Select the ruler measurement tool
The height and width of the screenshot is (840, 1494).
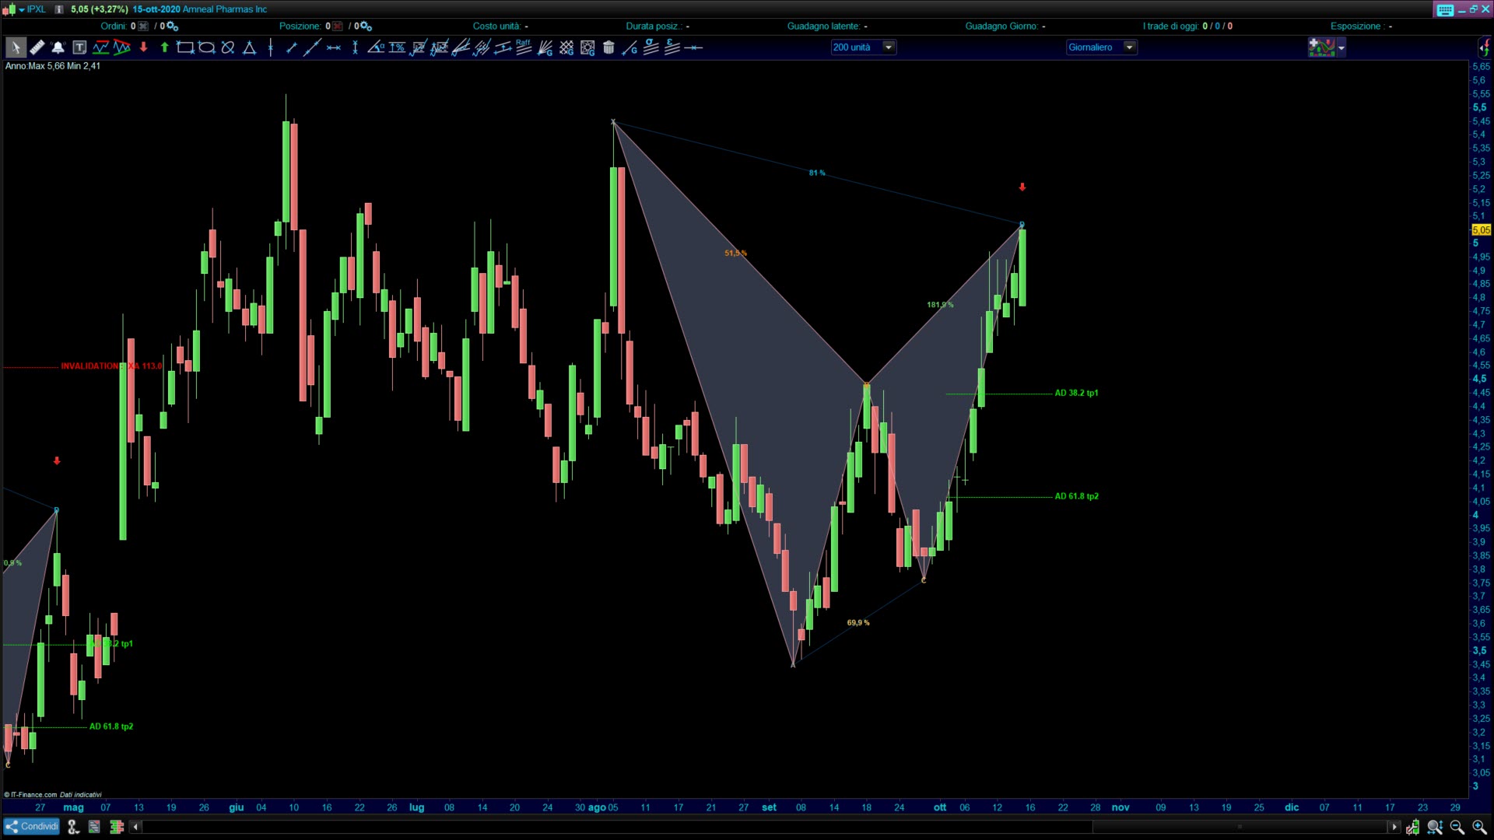37,47
